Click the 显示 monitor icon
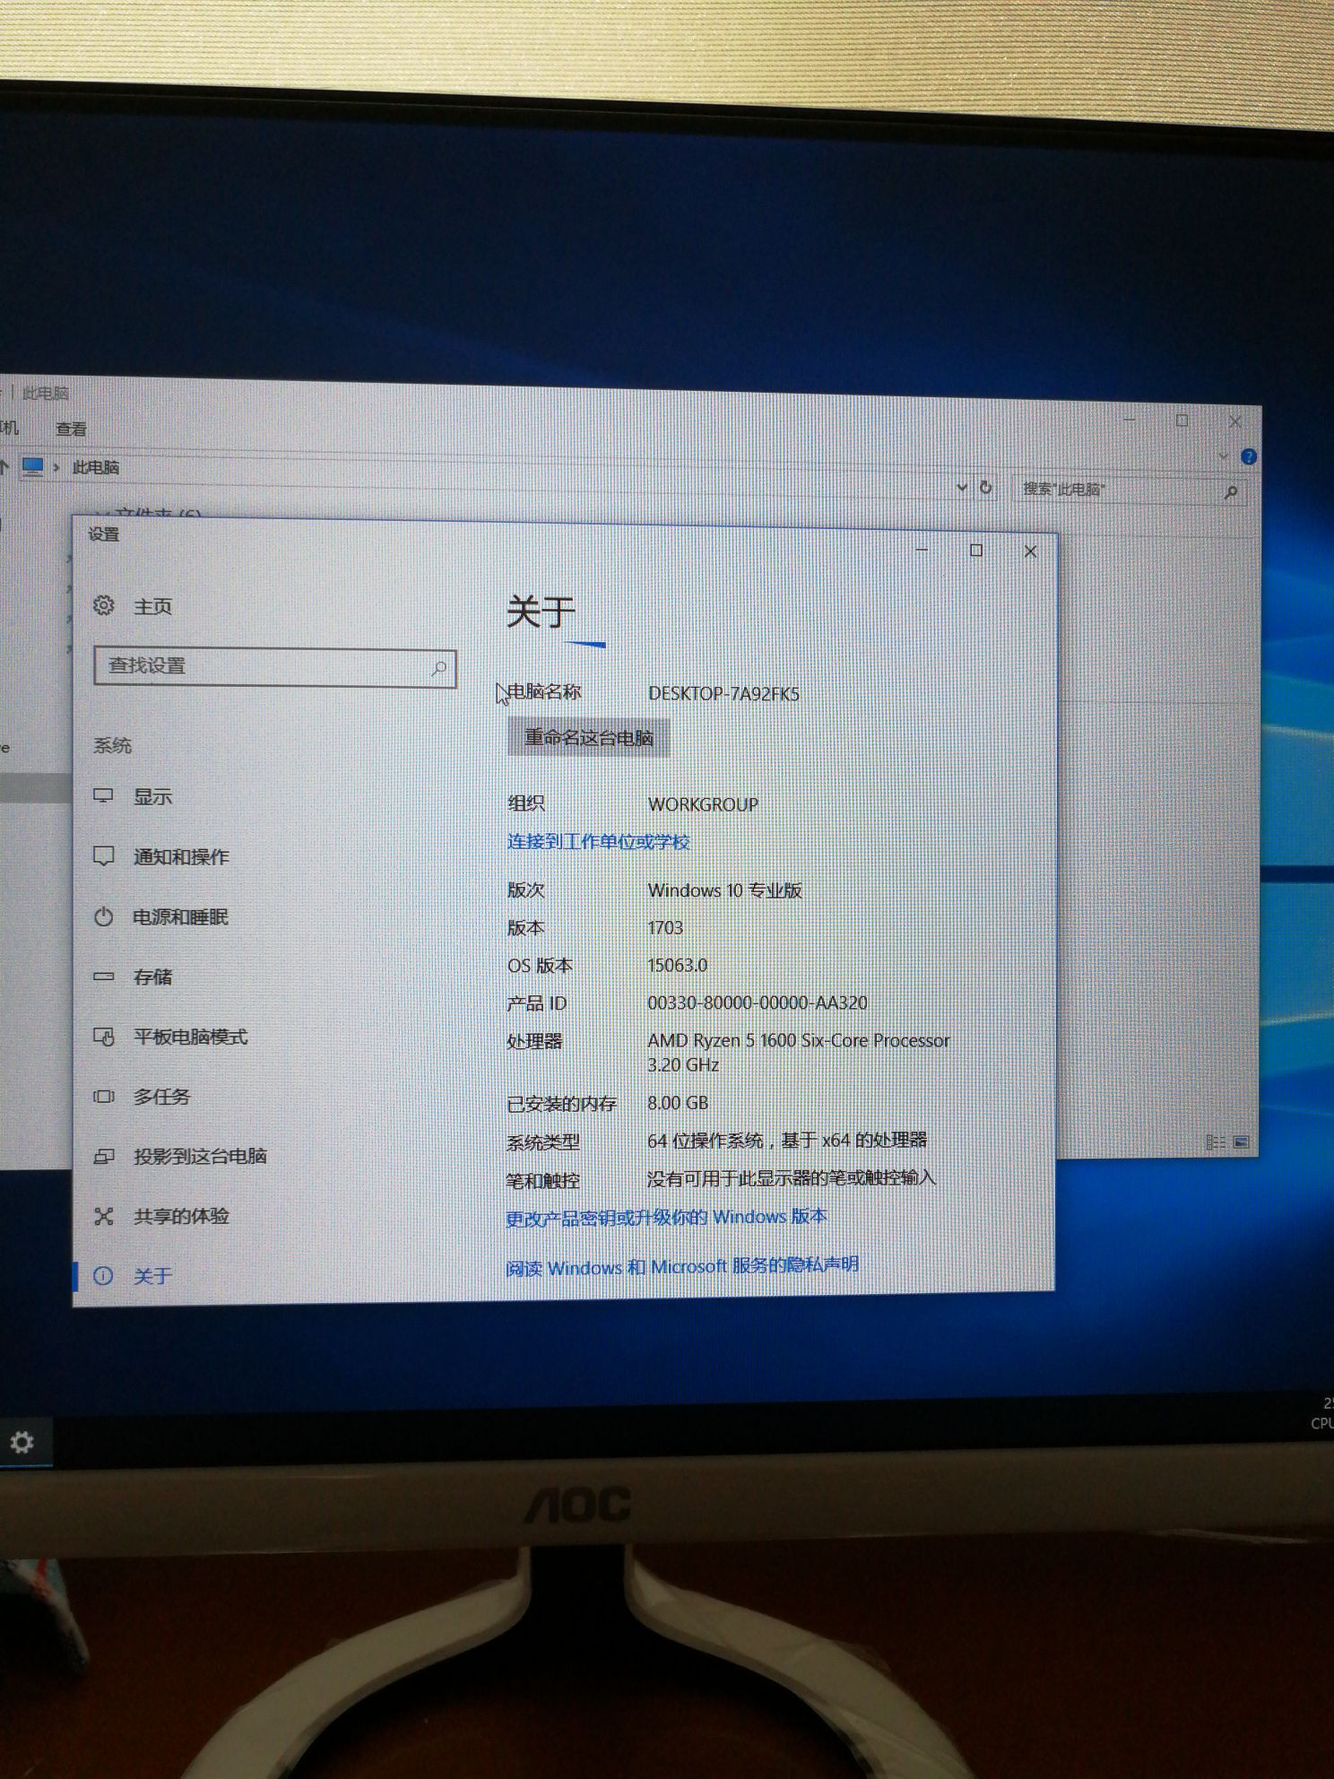Viewport: 1334px width, 1779px height. coord(104,796)
